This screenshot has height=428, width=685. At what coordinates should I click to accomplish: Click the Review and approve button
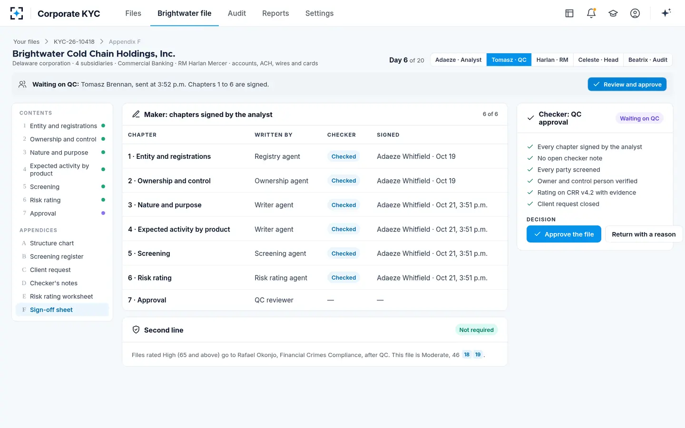627,84
